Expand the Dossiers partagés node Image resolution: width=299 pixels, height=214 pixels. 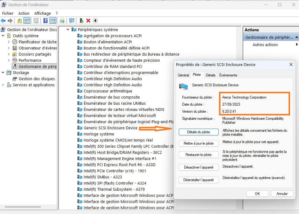pyautogui.click(x=9, y=54)
